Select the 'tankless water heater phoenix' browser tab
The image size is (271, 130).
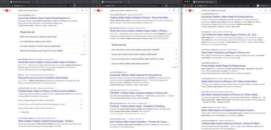22,2
